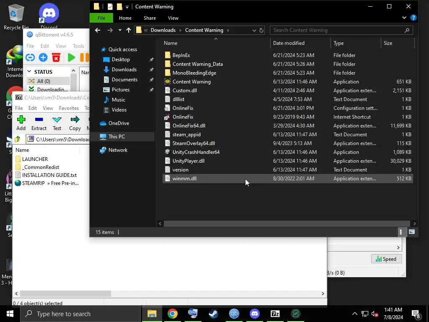Image resolution: width=429 pixels, height=322 pixels.
Task: Open Videos in navigation pane
Action: tap(119, 110)
